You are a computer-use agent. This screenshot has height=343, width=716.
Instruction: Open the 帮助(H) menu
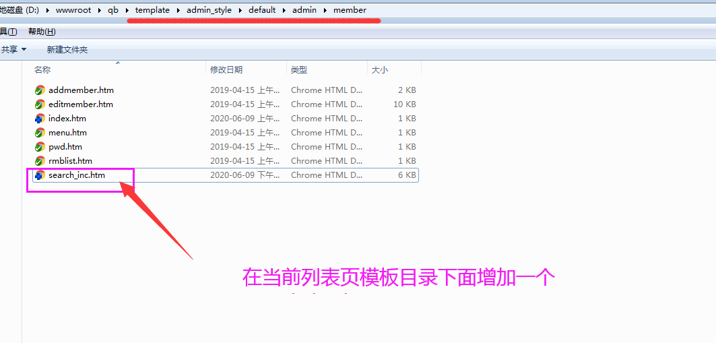42,32
